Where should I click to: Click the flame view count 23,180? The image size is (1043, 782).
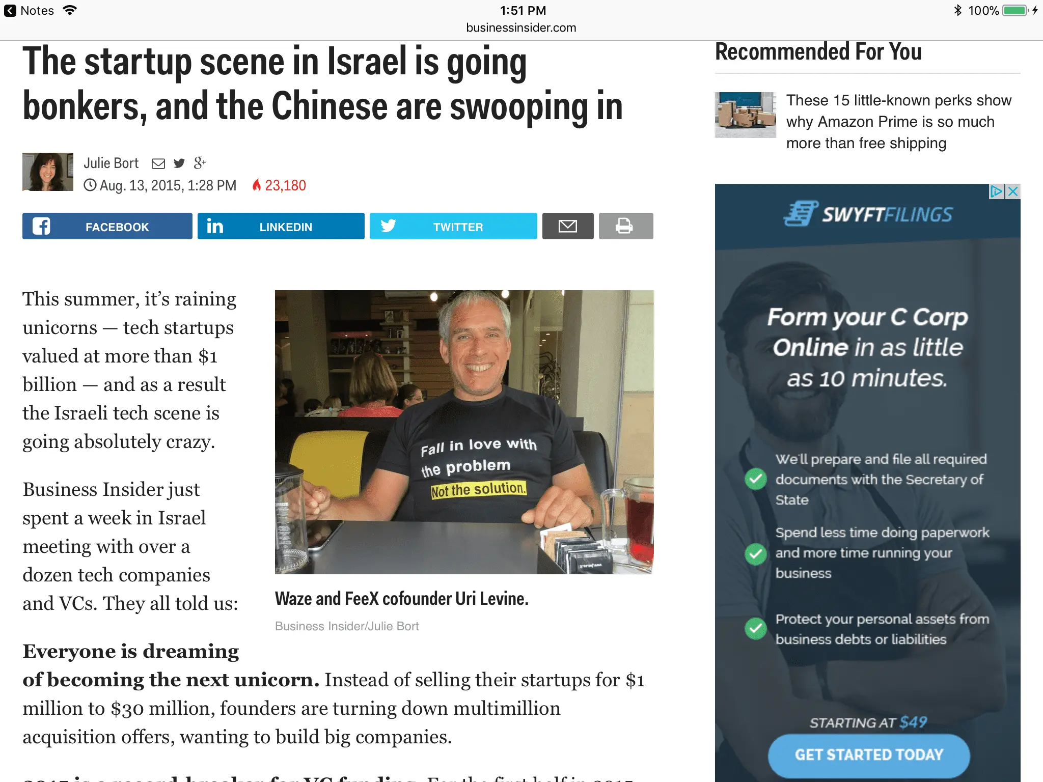[x=280, y=185]
